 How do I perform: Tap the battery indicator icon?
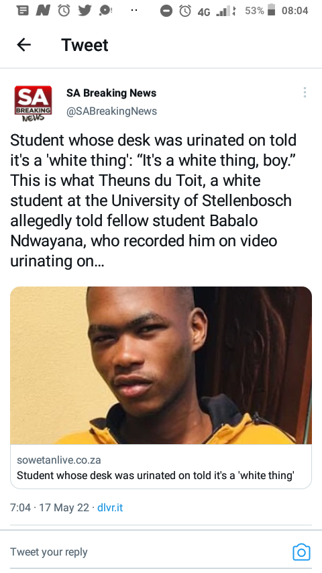(271, 10)
